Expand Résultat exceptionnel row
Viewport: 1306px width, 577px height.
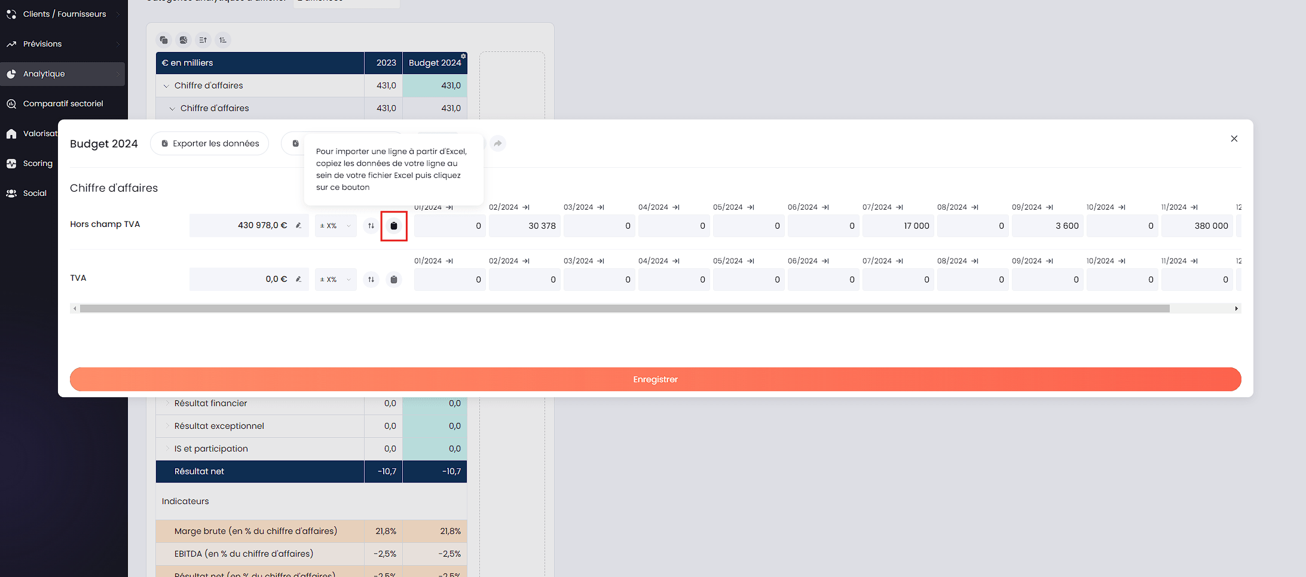tap(167, 426)
